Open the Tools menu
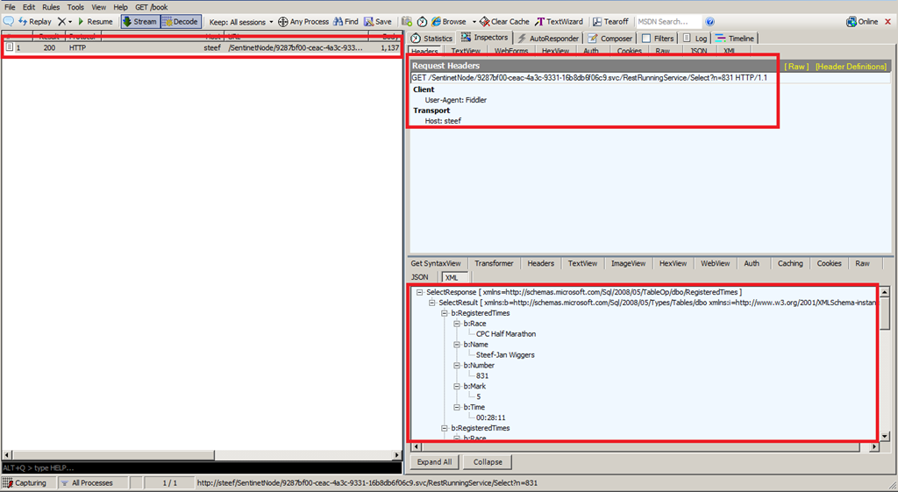 click(75, 7)
